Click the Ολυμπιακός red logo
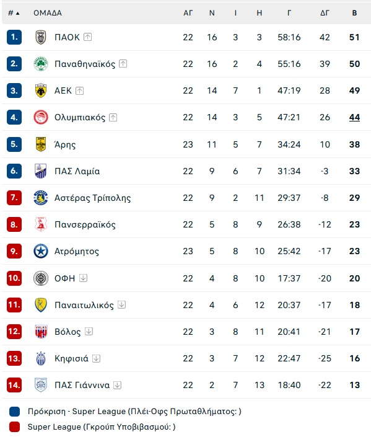The image size is (371, 442). [41, 117]
